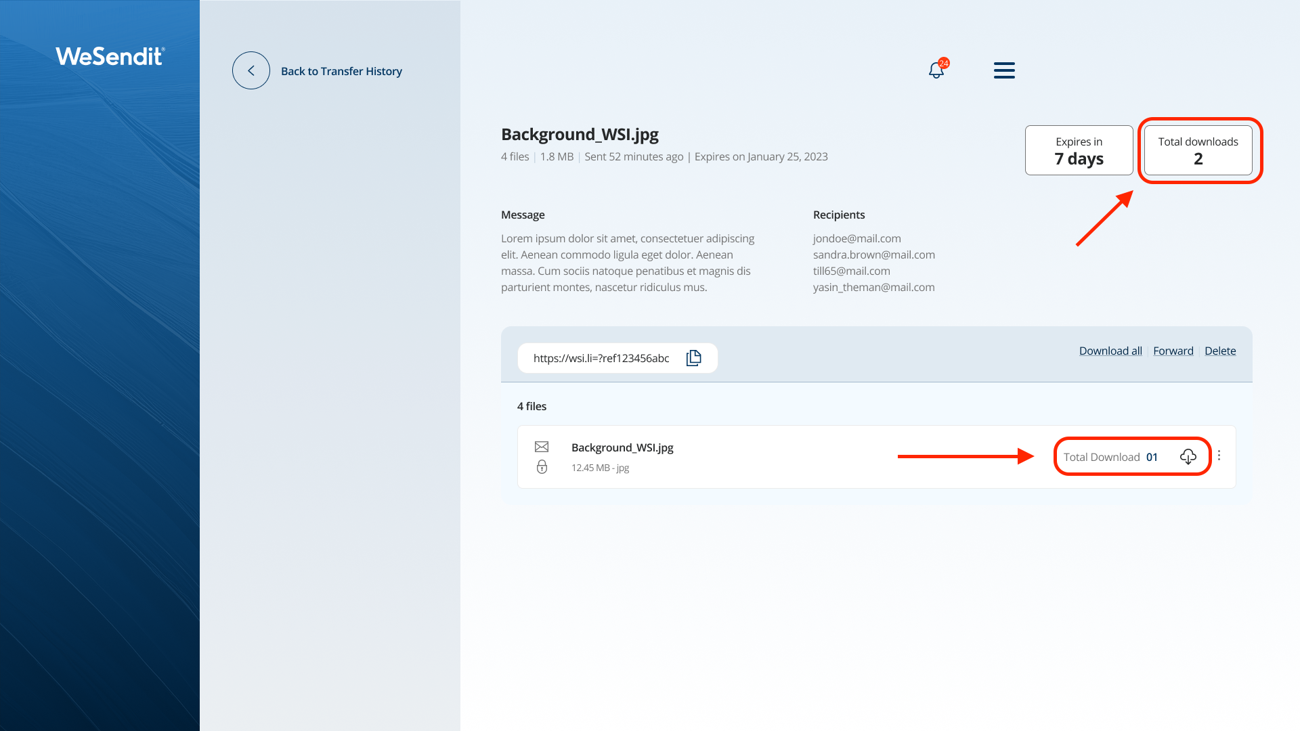The width and height of the screenshot is (1300, 731).
Task: Click the Forward link
Action: pos(1173,351)
